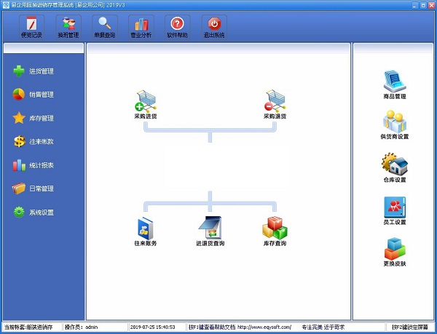This screenshot has width=437, height=334.
Task: Click the 退出系统 power icon
Action: pos(214,27)
